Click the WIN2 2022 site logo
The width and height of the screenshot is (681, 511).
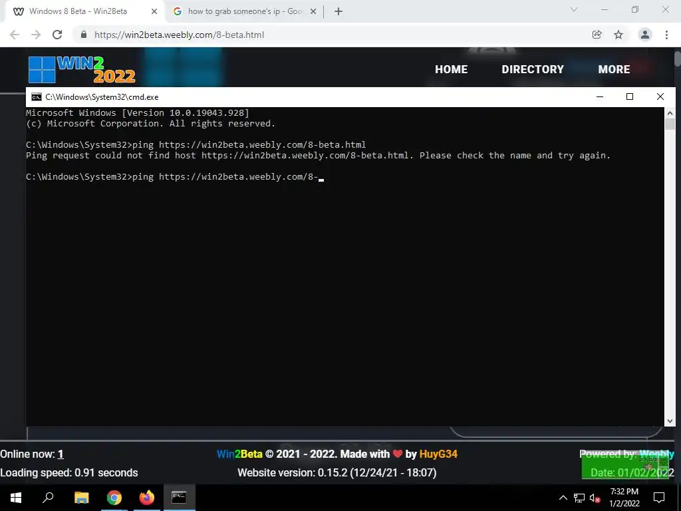pos(82,69)
